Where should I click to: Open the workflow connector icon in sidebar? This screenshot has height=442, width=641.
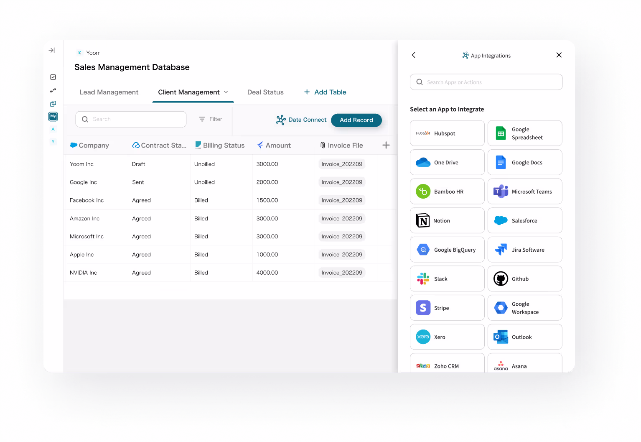53,90
